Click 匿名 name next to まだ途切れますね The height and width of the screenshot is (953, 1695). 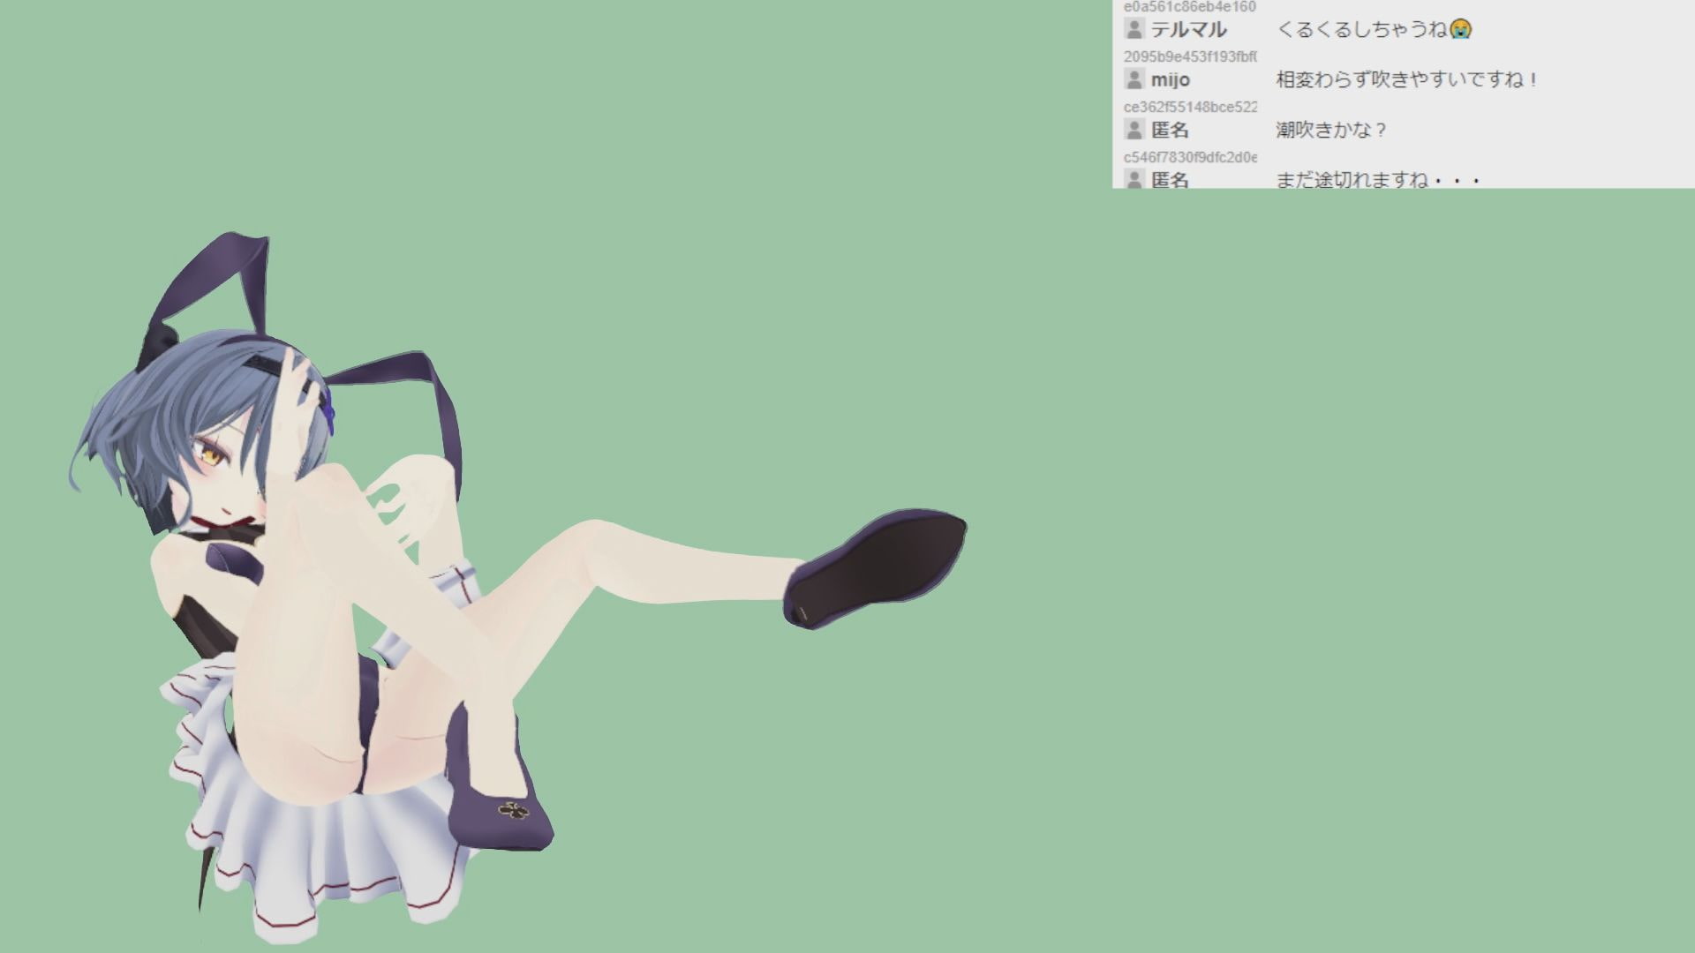(1170, 180)
